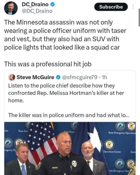This screenshot has width=140, height=175.
Task: Open the three-dot more options menu
Action: click(133, 7)
